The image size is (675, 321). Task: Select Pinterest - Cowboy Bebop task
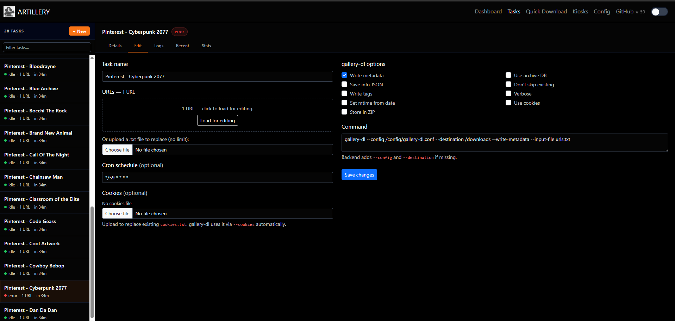[45, 269]
